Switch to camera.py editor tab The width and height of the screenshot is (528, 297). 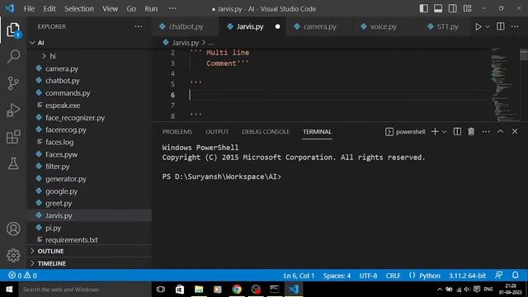[319, 26]
